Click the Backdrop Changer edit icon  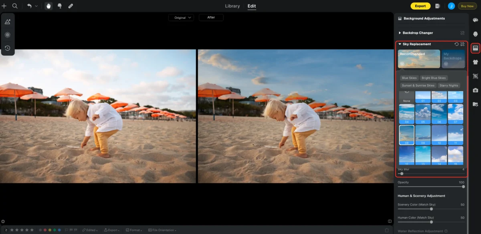click(463, 33)
